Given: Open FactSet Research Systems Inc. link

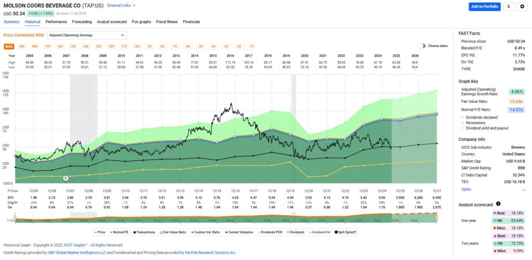Looking at the screenshot, I should point(210,253).
